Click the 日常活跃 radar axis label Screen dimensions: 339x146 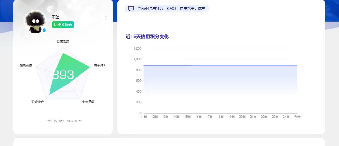click(x=63, y=41)
